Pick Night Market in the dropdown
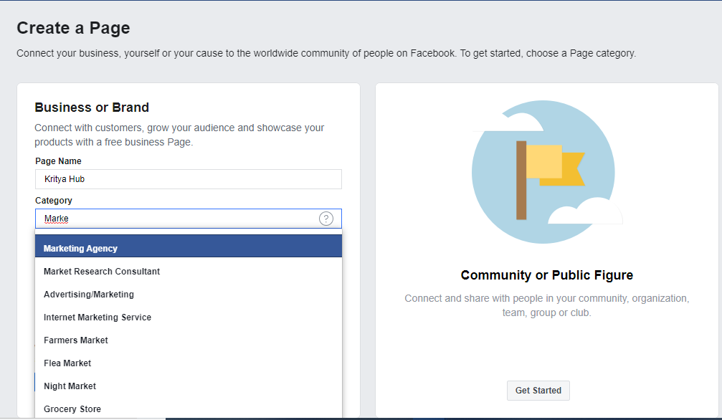 (189, 386)
